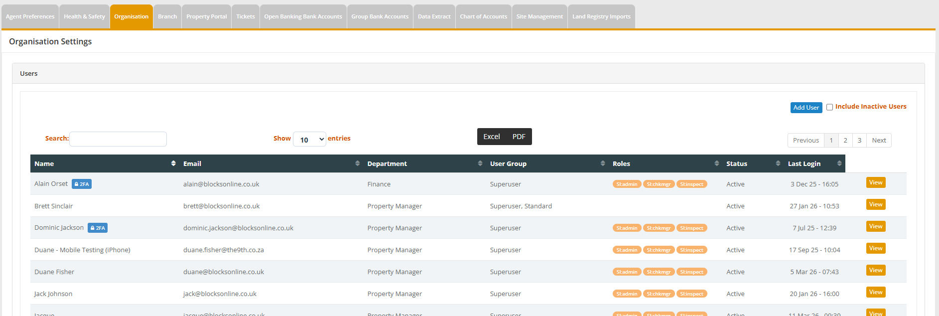Click Dominic Jackson's 2FA lock badge
The width and height of the screenshot is (939, 316).
click(98, 228)
